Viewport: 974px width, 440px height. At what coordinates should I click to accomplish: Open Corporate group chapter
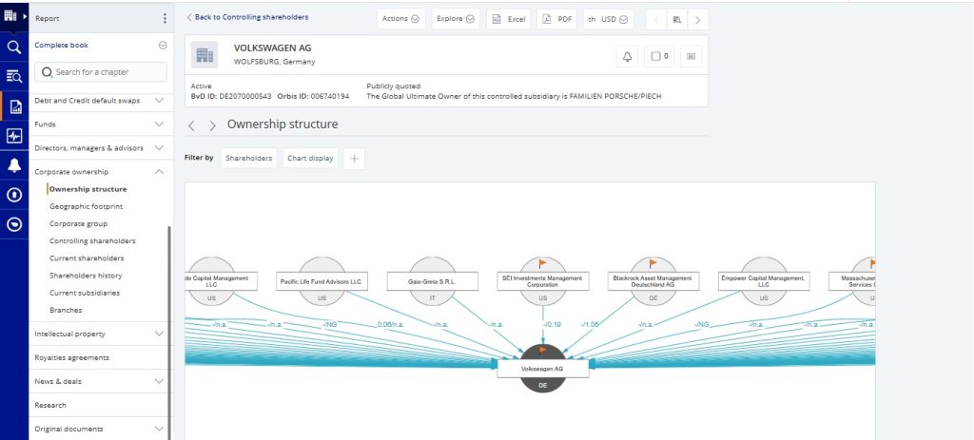coord(78,224)
